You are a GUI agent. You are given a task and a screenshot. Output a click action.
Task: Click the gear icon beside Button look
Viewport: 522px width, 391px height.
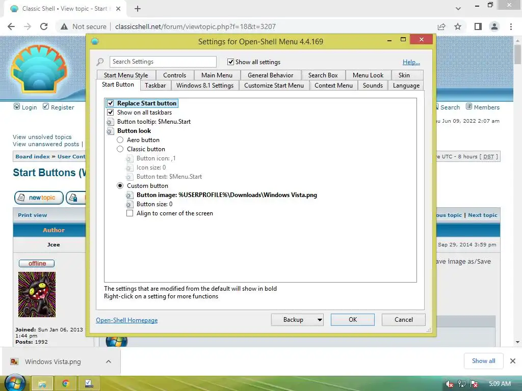tap(110, 131)
